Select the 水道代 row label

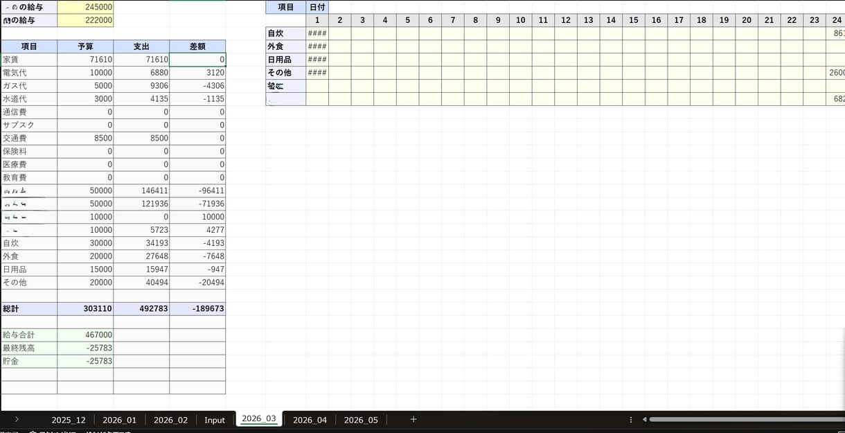(x=29, y=99)
